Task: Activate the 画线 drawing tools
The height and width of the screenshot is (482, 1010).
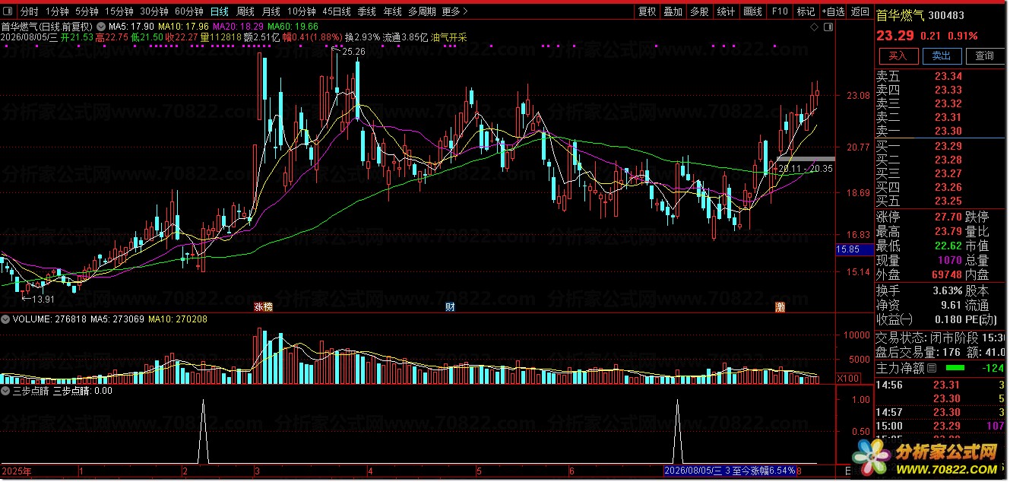Action: [753, 11]
